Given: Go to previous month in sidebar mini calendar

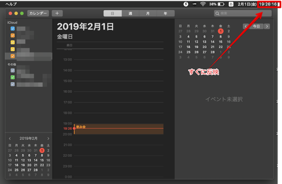Looking at the screenshot, I should click(x=10, y=139).
